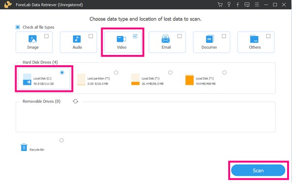Click the Image label text
Screen dimensions: 292x183
(x=33, y=47)
